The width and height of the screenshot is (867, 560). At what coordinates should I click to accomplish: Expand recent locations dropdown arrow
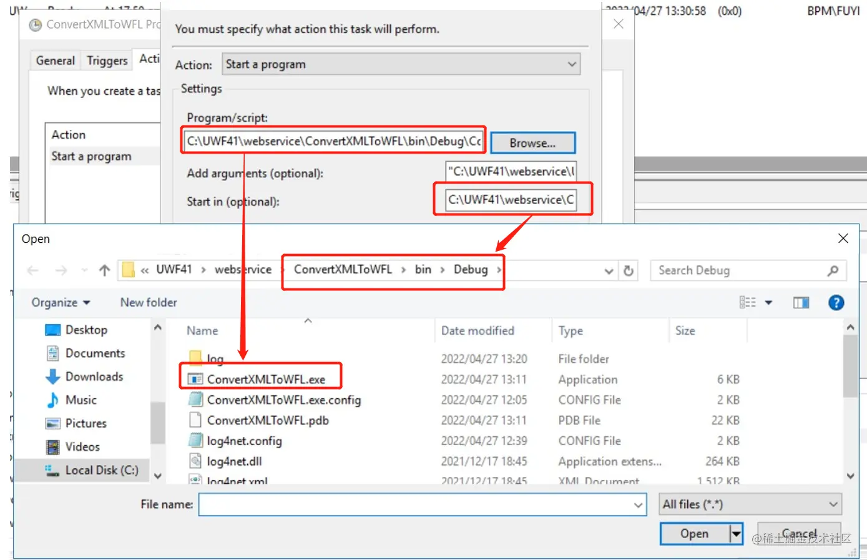(84, 270)
